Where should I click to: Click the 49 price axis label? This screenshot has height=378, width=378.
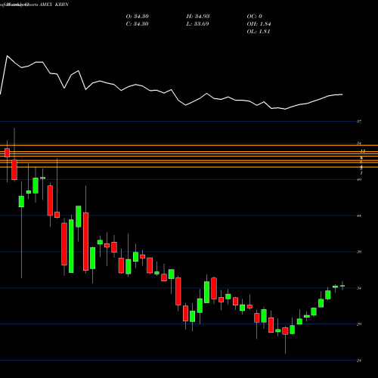359,179
